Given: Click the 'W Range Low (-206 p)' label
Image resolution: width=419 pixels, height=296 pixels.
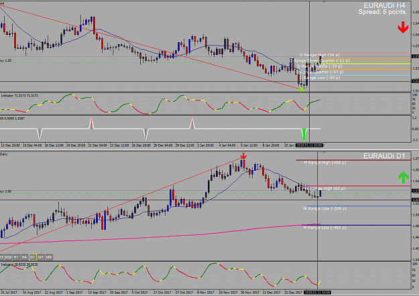Looking at the screenshot, I should click(324, 208).
